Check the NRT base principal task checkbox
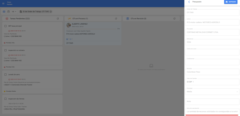Screen dimensions: 240x116 (x=5, y=26)
